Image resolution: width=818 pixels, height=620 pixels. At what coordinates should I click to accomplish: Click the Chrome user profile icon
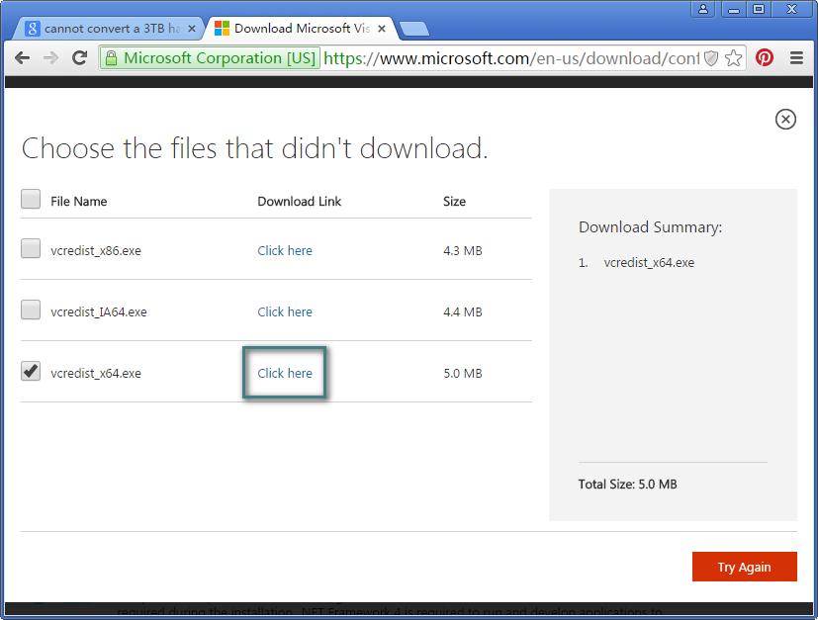(x=702, y=9)
